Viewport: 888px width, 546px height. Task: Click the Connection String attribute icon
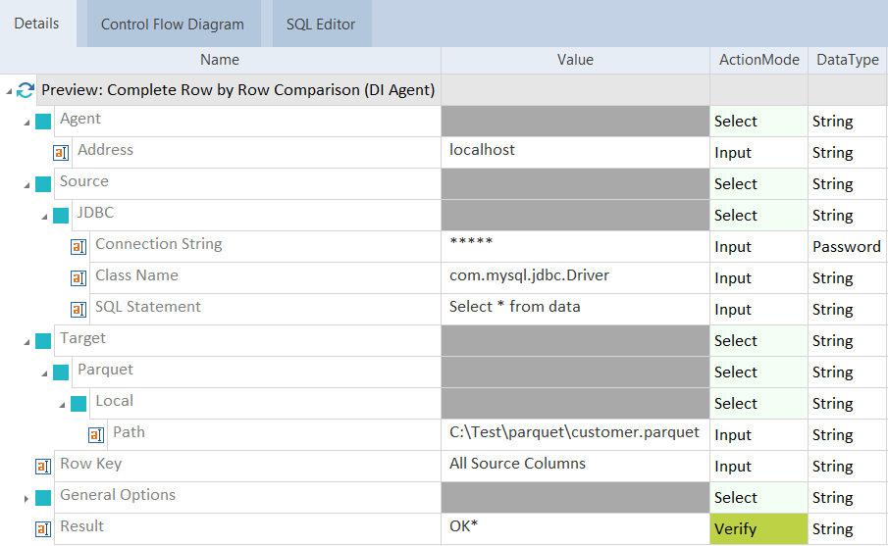tap(78, 247)
